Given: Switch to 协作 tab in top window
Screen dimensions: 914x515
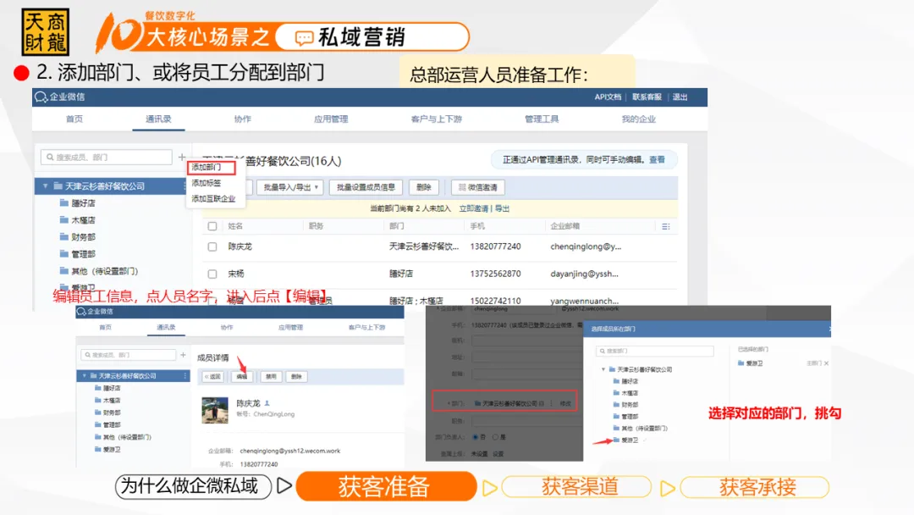Looking at the screenshot, I should [x=243, y=119].
